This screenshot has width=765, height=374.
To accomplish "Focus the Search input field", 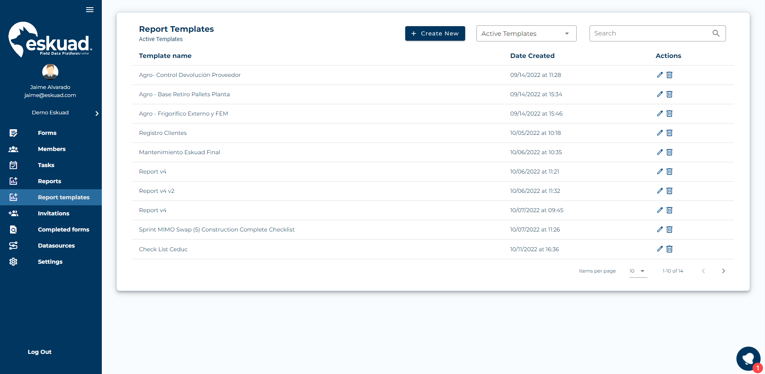I will pos(650,33).
